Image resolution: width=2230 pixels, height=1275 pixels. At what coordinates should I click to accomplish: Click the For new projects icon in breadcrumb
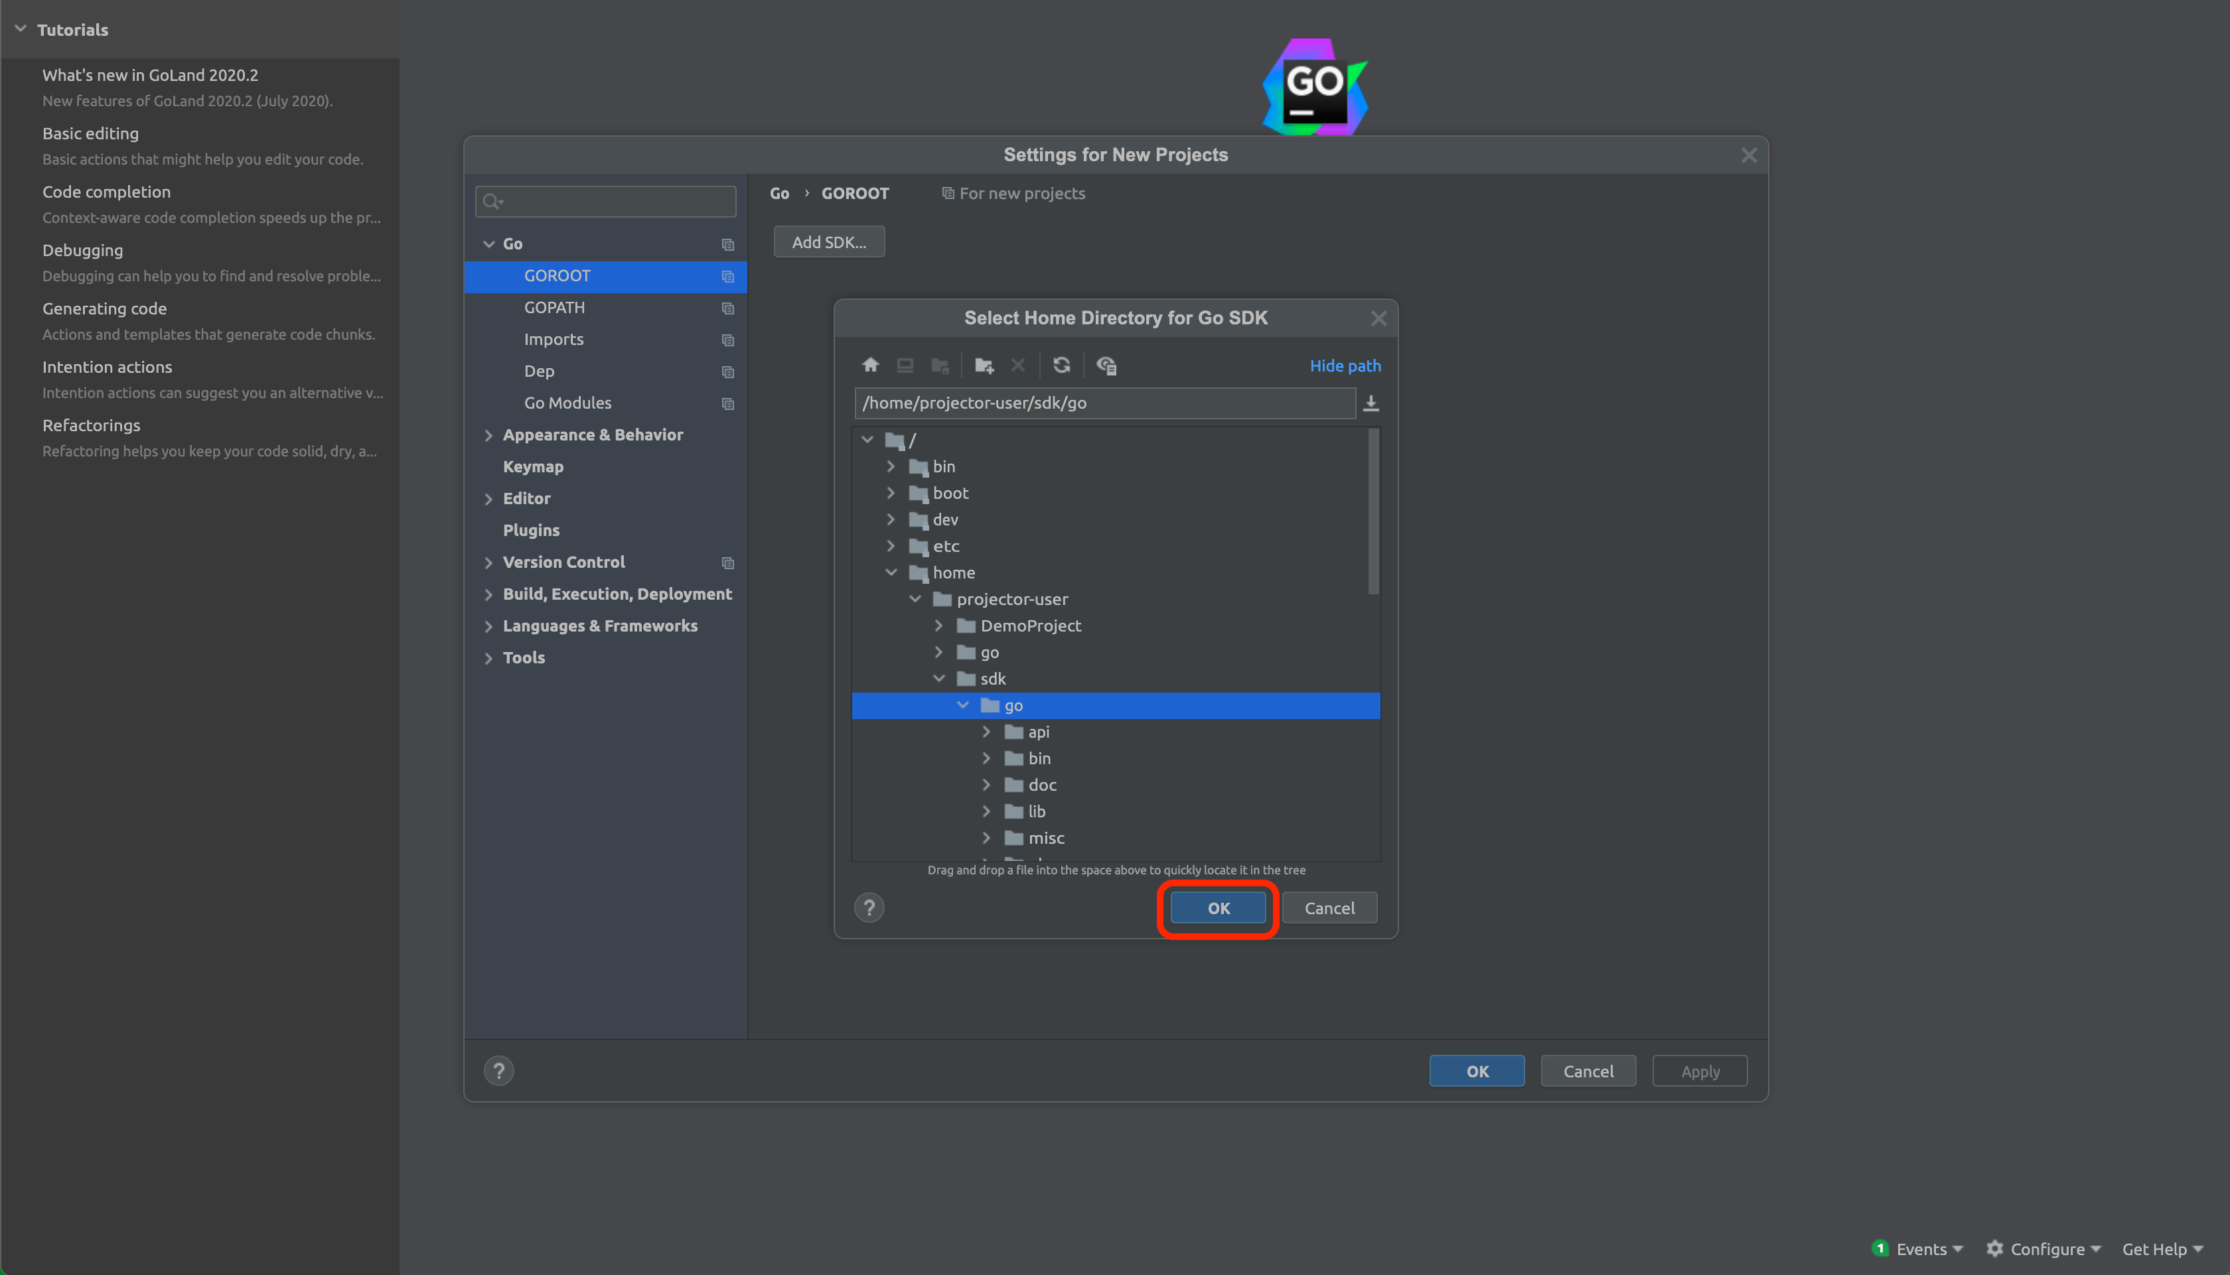point(948,192)
